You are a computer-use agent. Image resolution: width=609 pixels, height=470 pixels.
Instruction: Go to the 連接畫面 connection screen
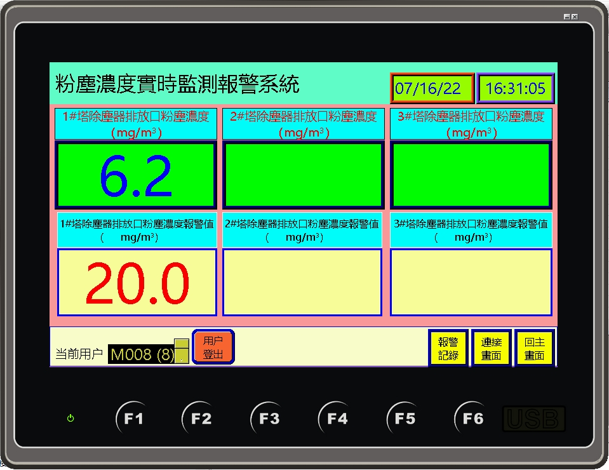coord(491,348)
